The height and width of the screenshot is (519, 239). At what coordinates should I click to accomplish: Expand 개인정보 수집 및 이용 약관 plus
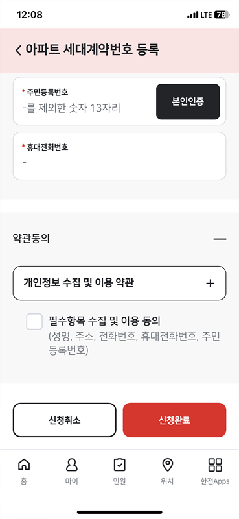[x=211, y=284]
